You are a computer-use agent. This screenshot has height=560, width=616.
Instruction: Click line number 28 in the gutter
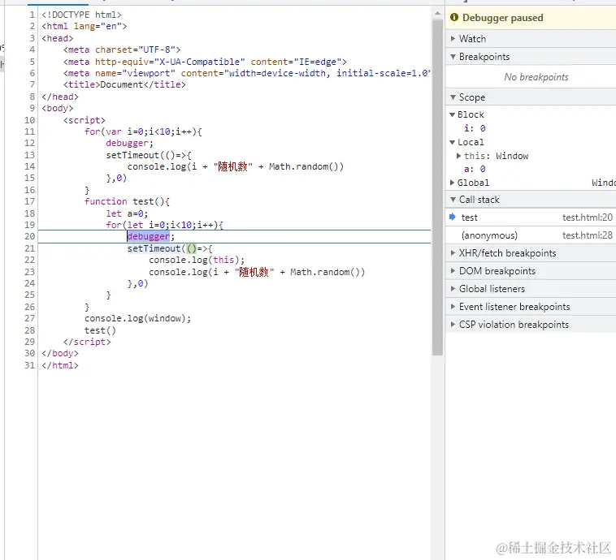point(30,330)
